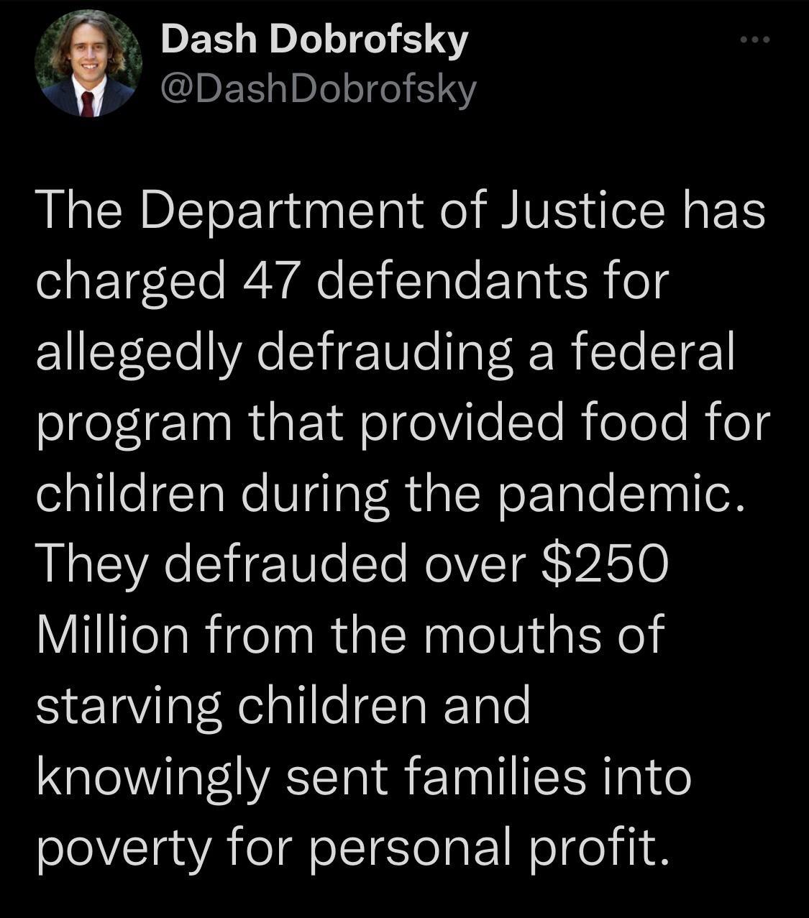This screenshot has width=809, height=918.
Task: Click the display name Dash Dobrofsky
Action: click(x=314, y=40)
